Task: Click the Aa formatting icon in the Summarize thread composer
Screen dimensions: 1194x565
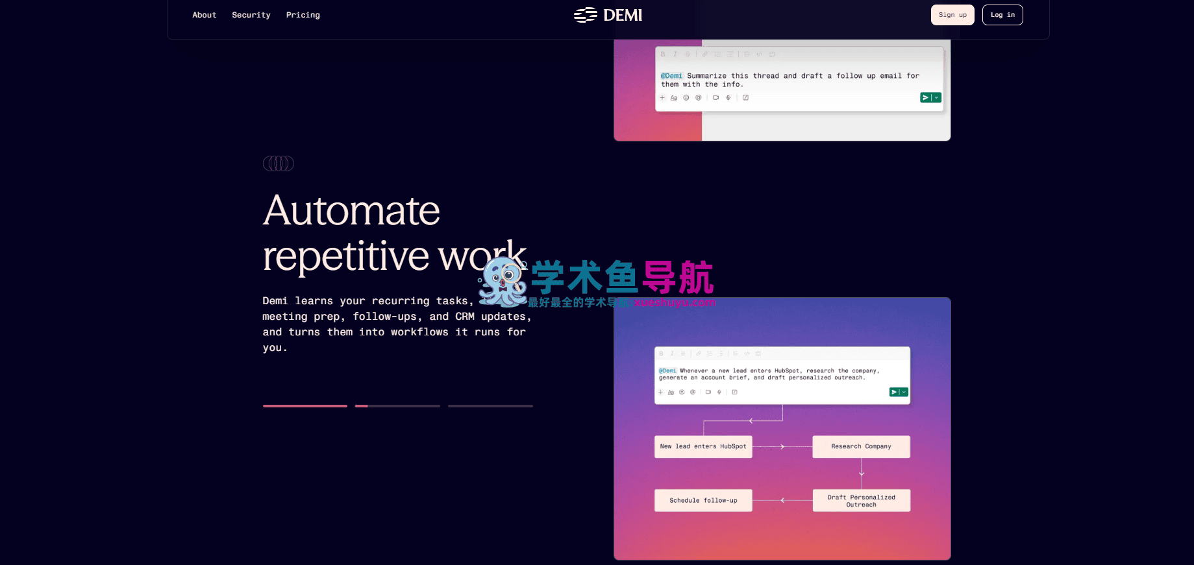Action: tap(674, 98)
